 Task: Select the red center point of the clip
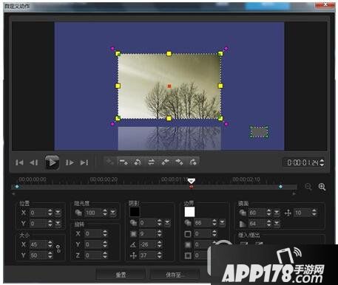169,86
